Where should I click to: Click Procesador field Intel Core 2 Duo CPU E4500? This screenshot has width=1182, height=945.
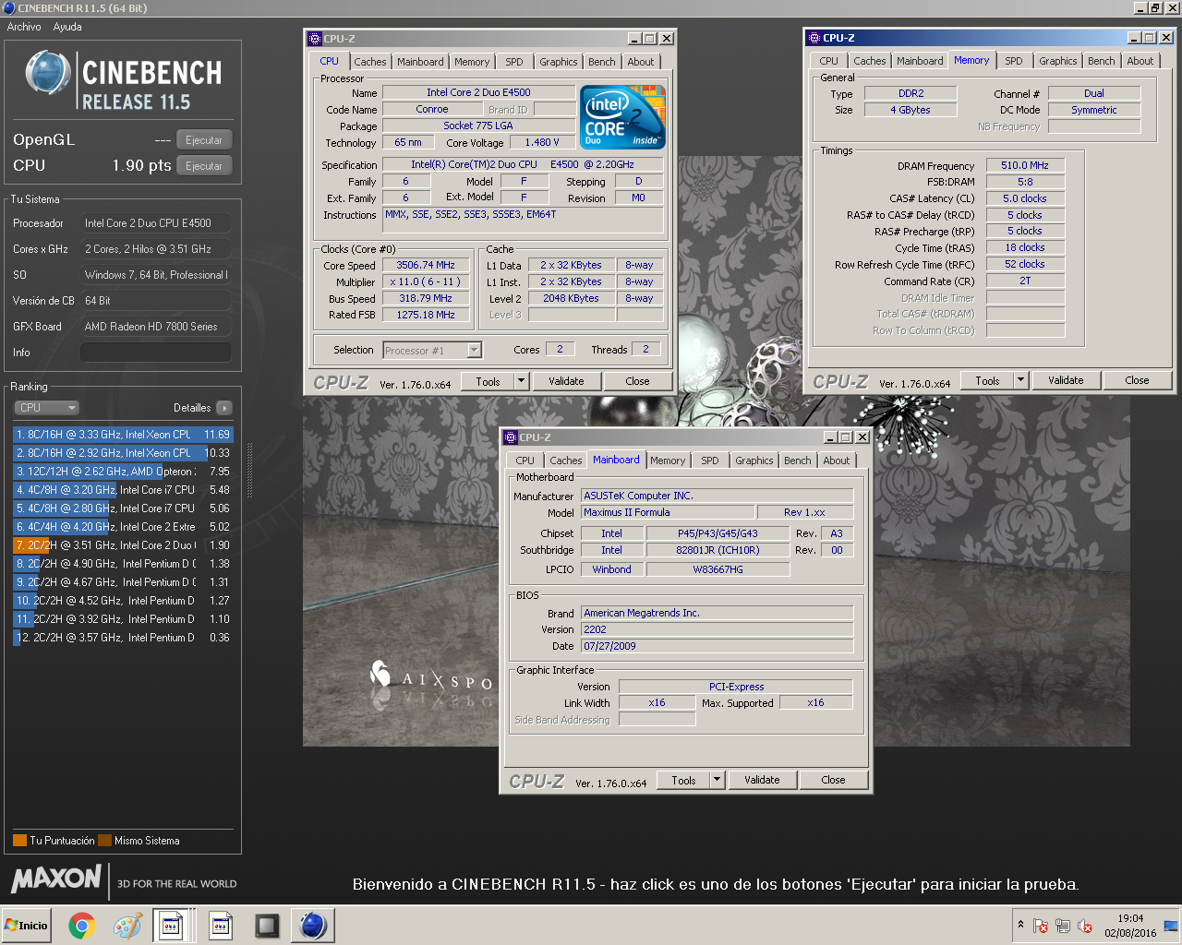tap(155, 223)
